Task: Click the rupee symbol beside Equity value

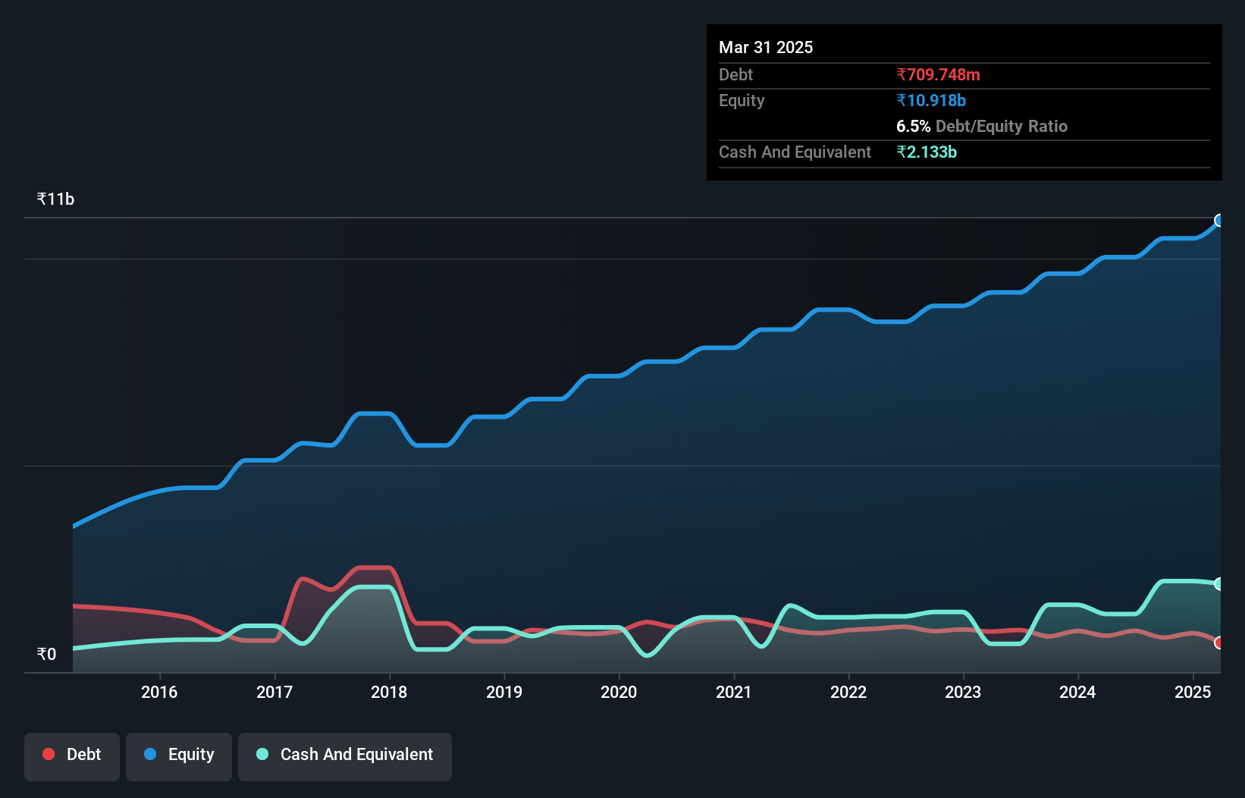Action: coord(902,99)
